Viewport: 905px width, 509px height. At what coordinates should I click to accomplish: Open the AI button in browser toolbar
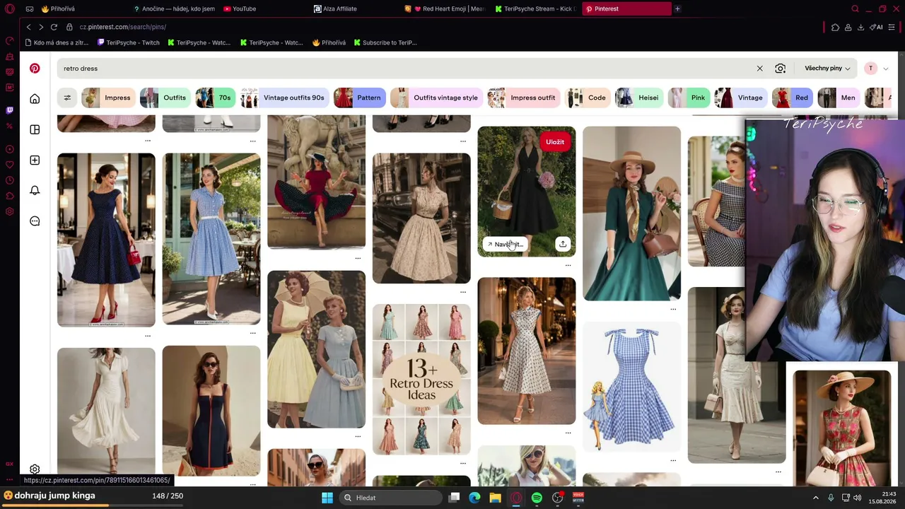pos(876,27)
